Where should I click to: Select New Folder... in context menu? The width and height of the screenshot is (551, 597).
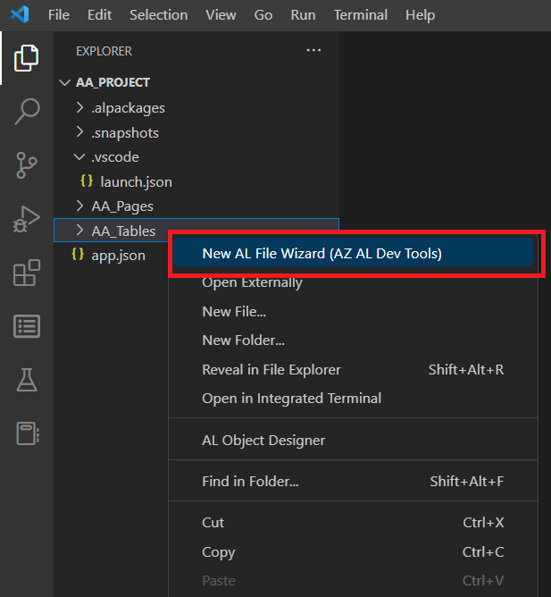353,340
